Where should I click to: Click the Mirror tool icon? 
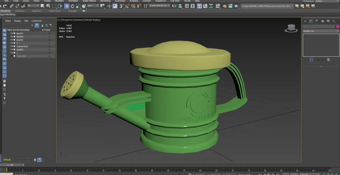(174, 6)
